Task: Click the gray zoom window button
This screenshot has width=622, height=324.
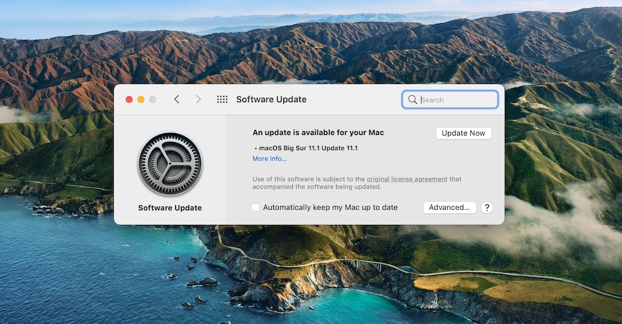Action: pyautogui.click(x=152, y=100)
